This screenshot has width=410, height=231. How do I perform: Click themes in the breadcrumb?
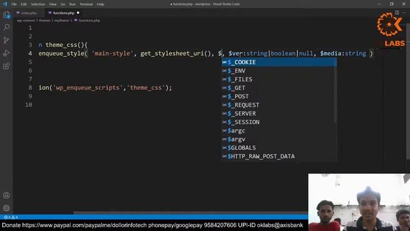click(x=44, y=21)
